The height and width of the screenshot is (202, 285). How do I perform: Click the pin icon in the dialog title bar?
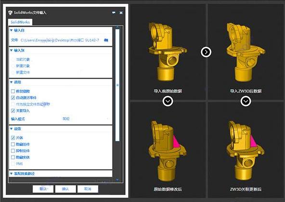pyautogui.click(x=114, y=13)
